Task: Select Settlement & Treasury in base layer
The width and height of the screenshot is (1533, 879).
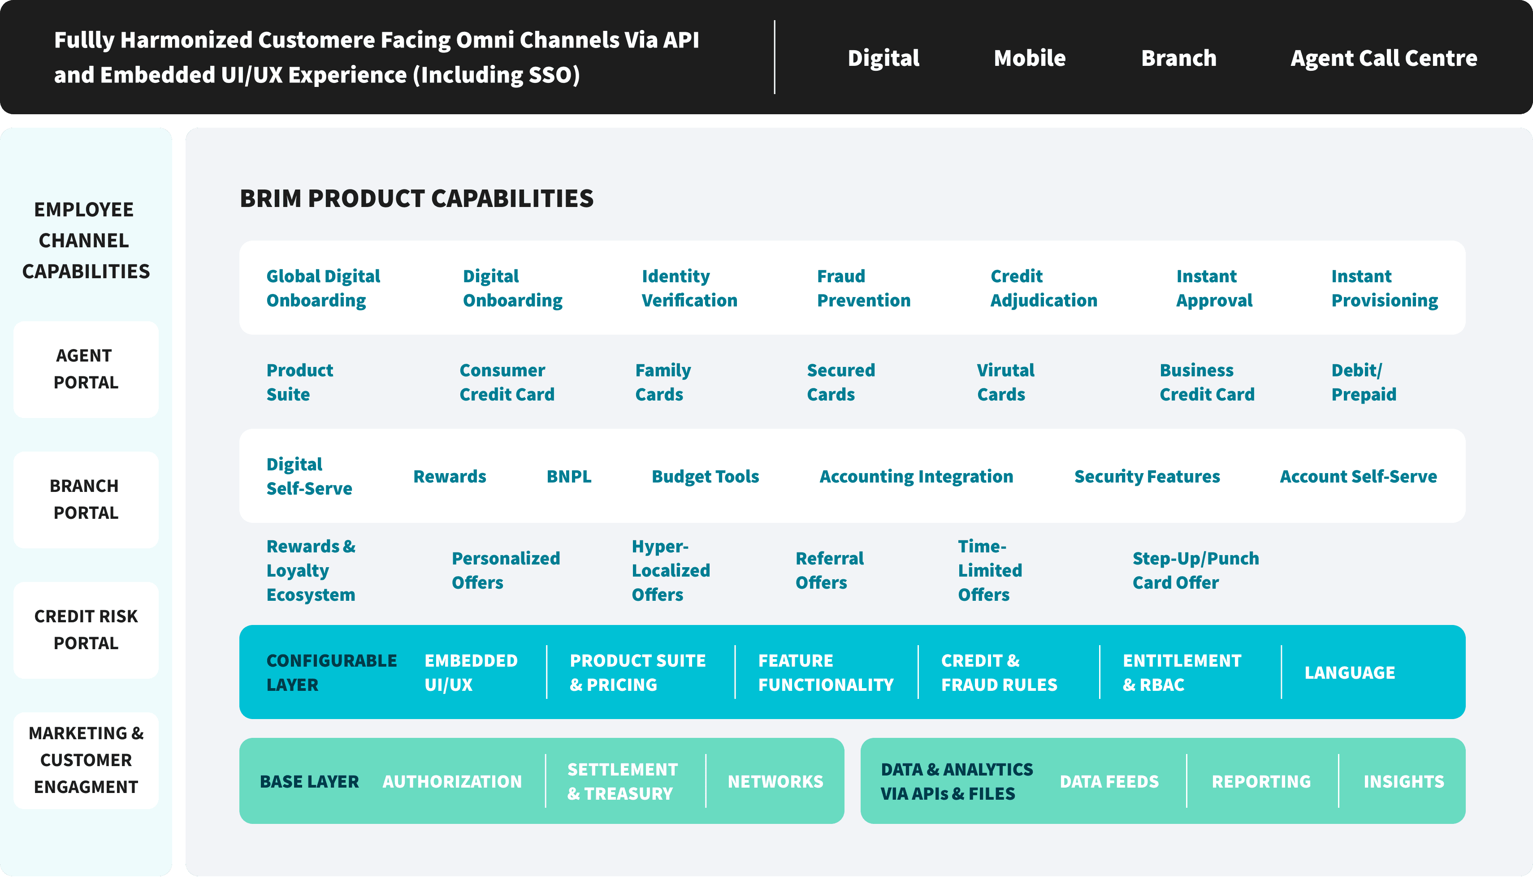Action: pyautogui.click(x=622, y=781)
